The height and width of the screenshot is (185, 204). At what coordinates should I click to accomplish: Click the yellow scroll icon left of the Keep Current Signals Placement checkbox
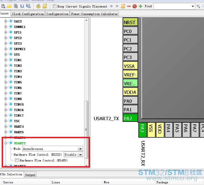45,6
